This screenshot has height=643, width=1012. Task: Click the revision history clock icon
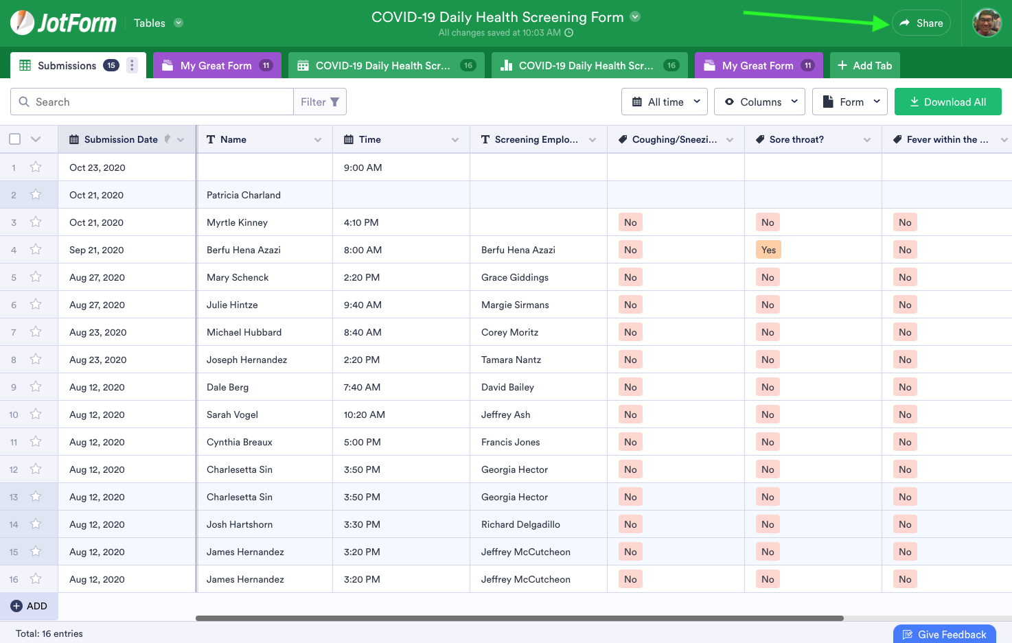click(x=568, y=33)
